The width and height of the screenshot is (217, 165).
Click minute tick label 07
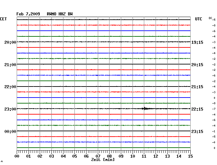point(98,156)
